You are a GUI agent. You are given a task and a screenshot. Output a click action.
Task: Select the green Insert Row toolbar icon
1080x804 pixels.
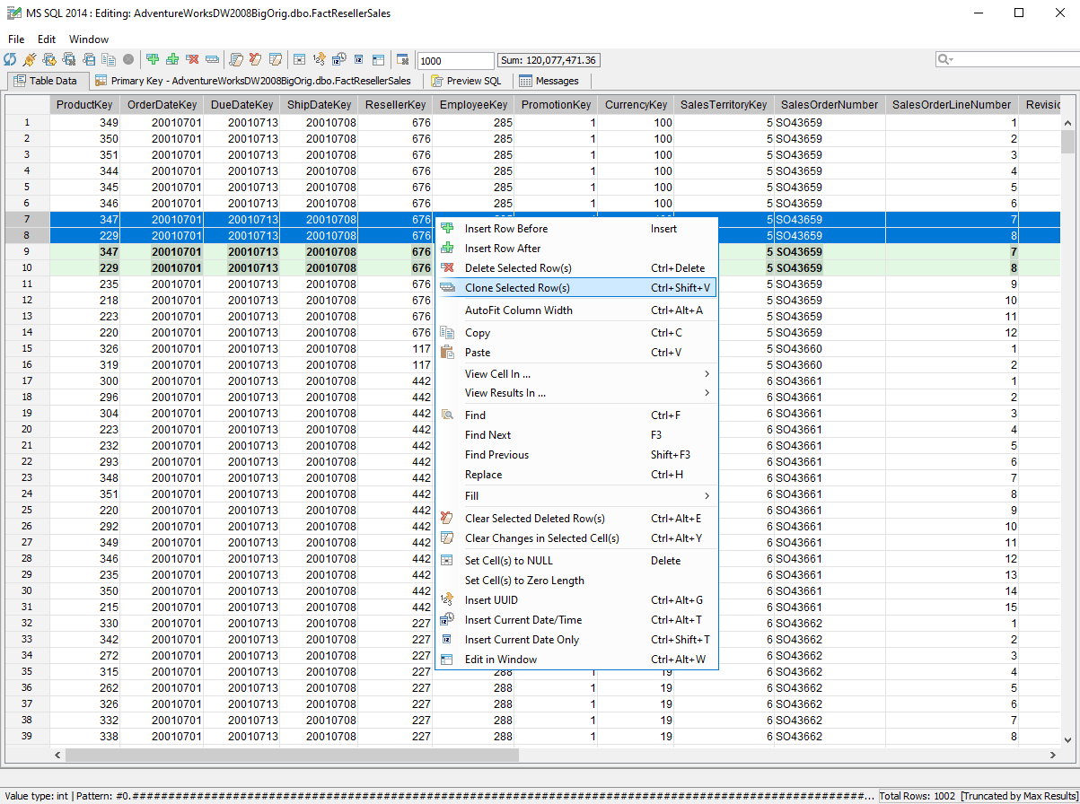[x=153, y=59]
